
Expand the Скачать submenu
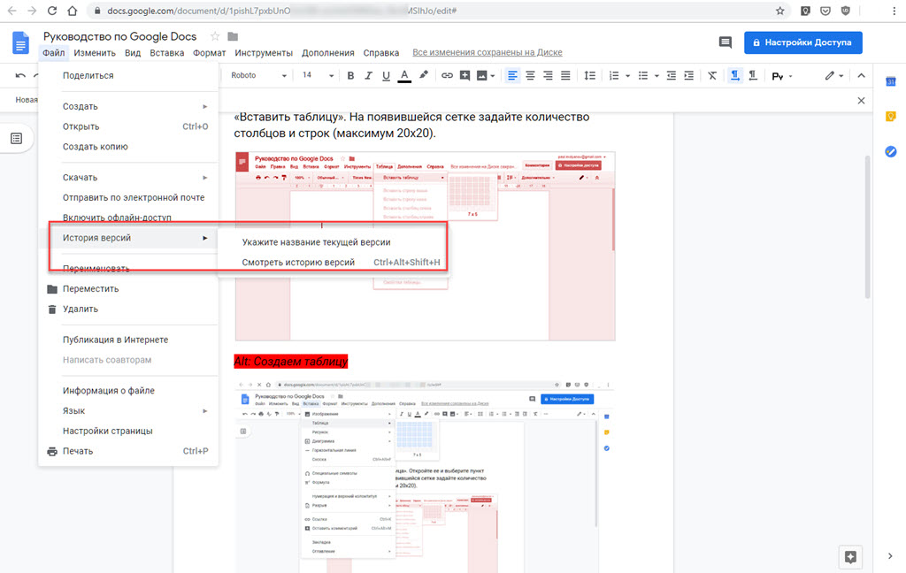(x=133, y=178)
